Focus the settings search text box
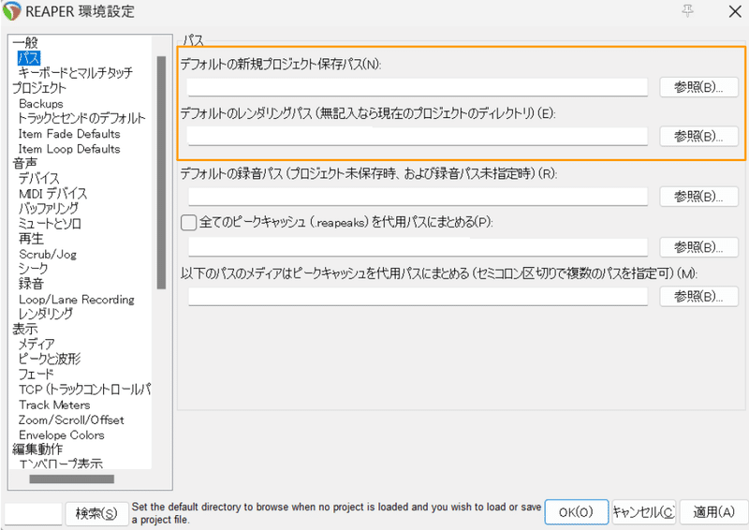 click(34, 514)
